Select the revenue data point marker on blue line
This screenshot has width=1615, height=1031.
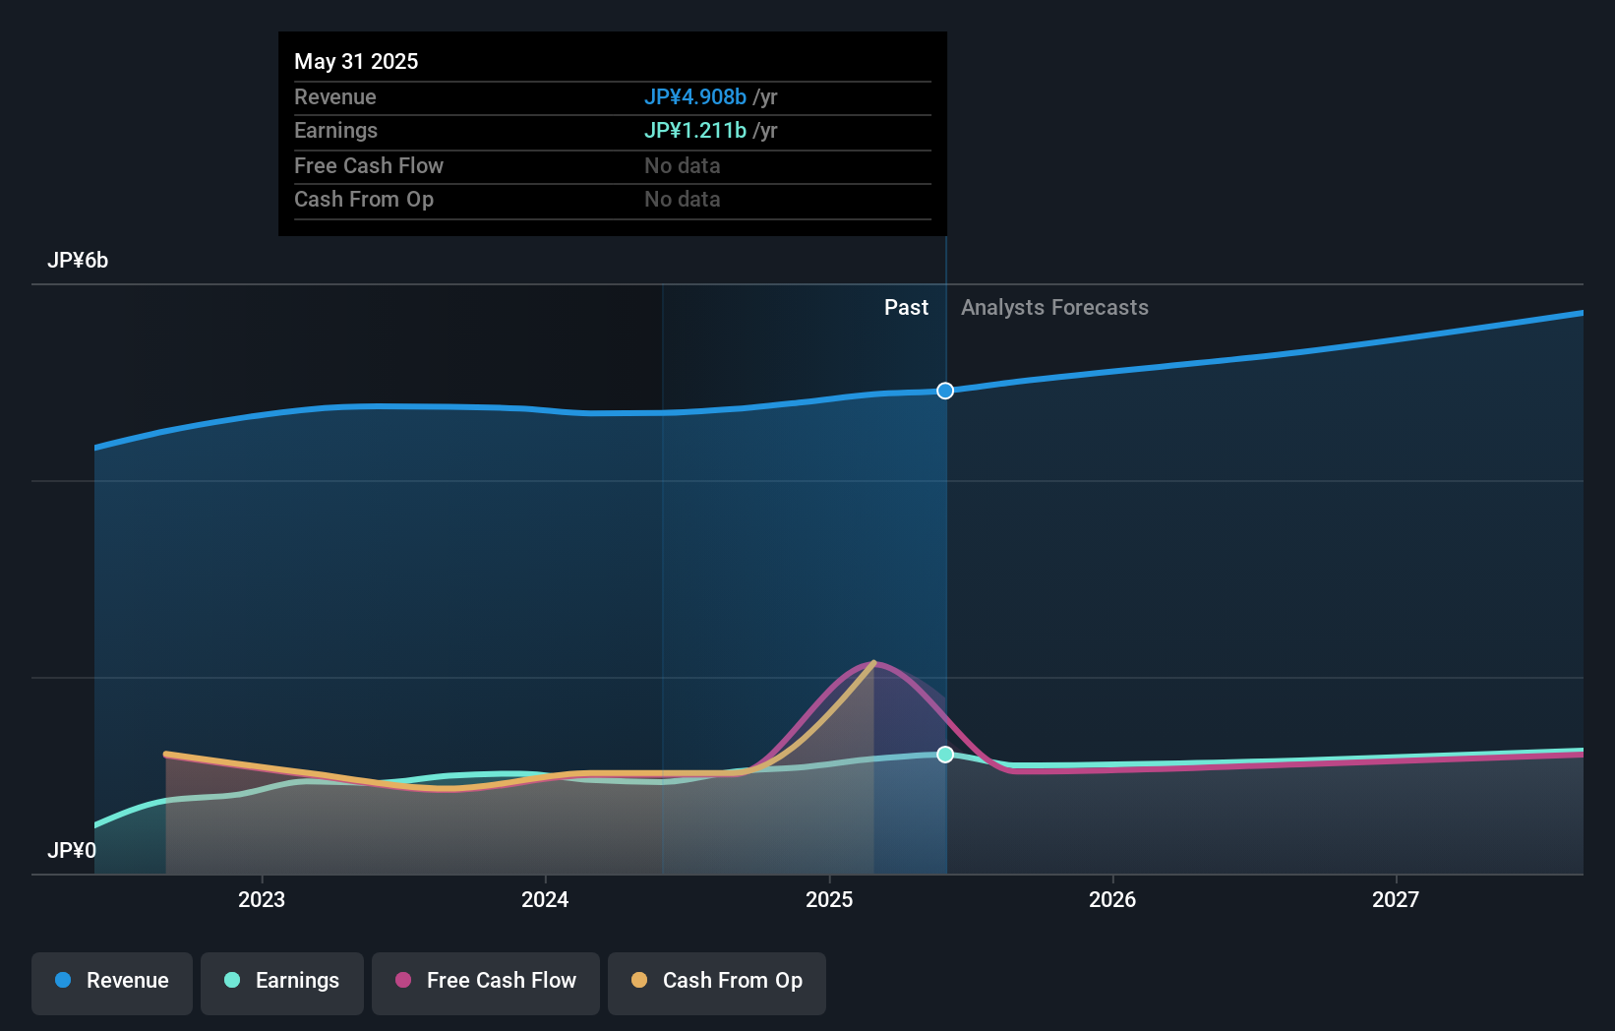pyautogui.click(x=945, y=391)
